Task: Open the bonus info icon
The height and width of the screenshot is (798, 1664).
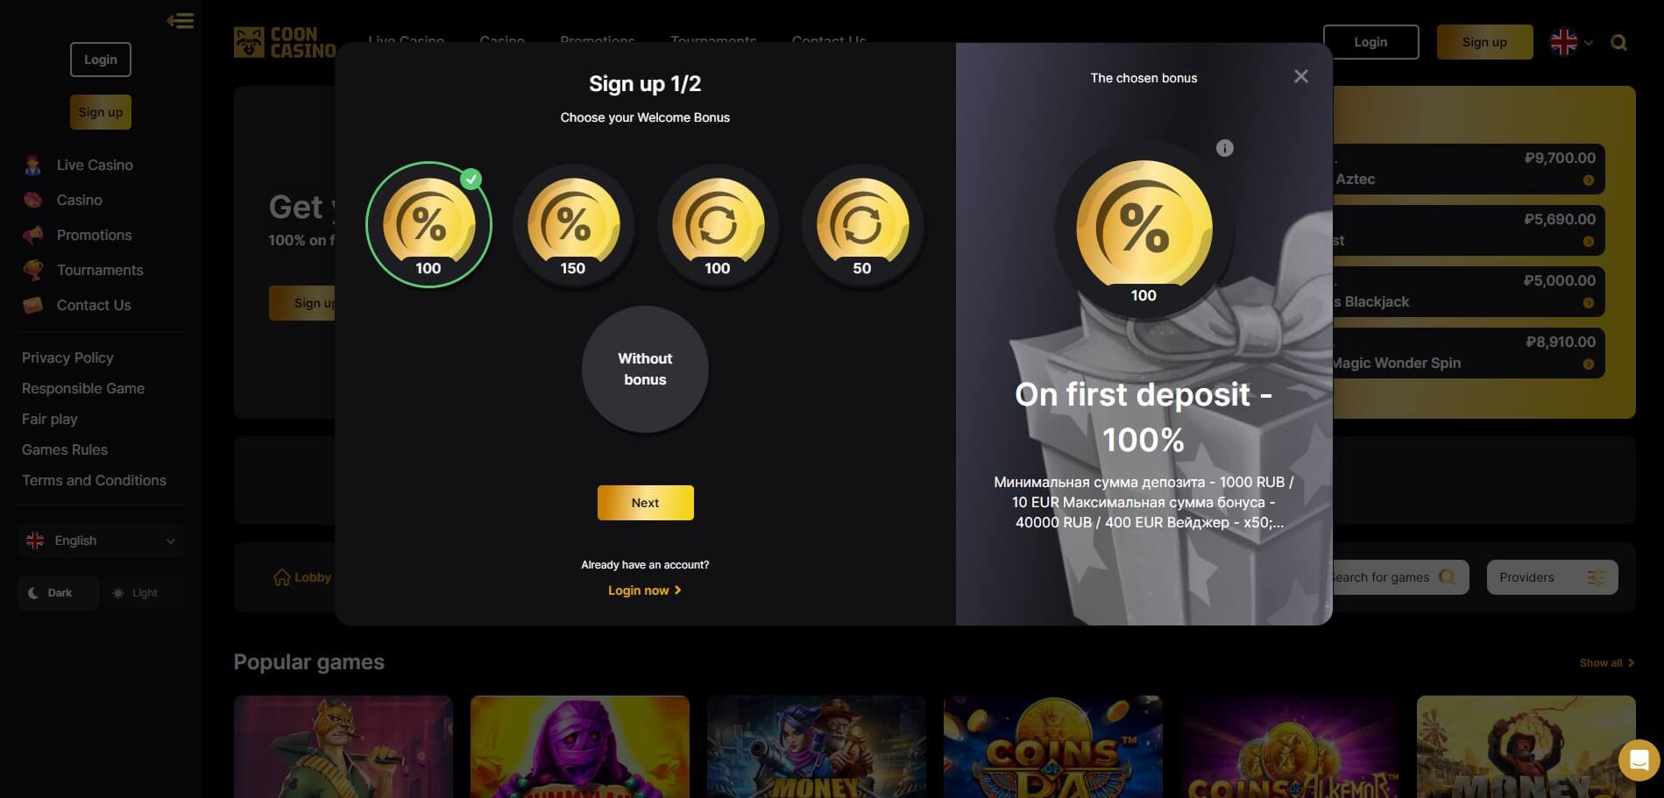Action: (1225, 148)
